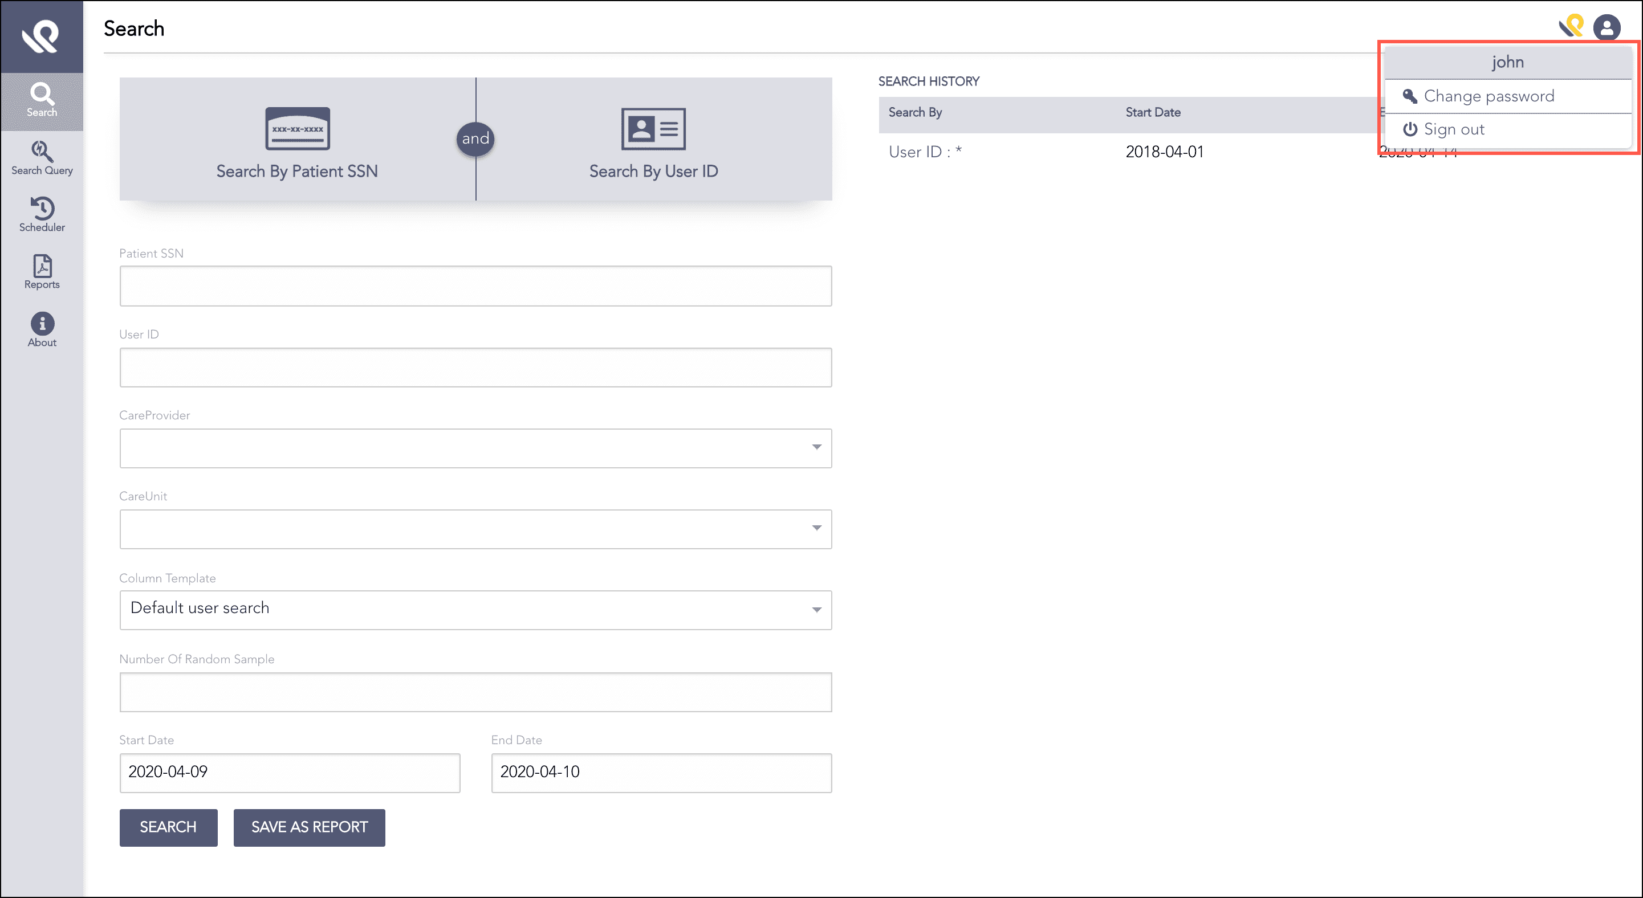Enable Search By User ID mode
The image size is (1643, 898).
[x=653, y=144]
